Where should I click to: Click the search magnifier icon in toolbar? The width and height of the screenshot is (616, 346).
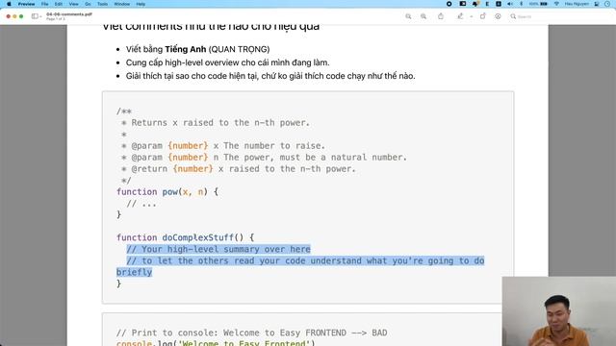pos(513,16)
